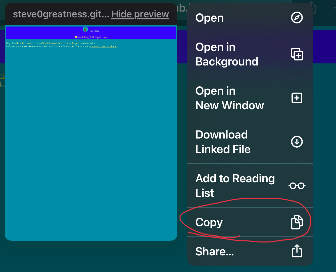Select 'Download Linked File' menu label
336x272 pixels.
pyautogui.click(x=223, y=142)
